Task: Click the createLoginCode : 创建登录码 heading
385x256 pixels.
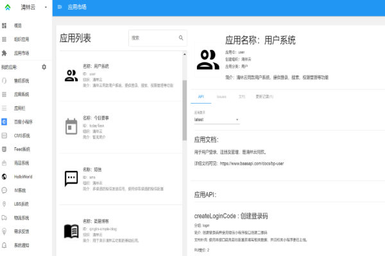Action: [x=231, y=216]
